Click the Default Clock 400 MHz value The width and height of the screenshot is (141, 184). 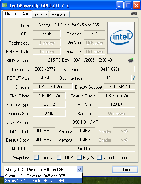click(44, 140)
